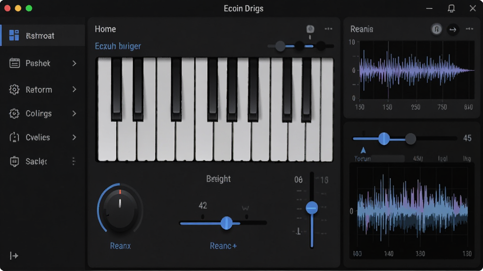483x271 pixels.
Task: Click the Reanx label under the knob
Action: pos(120,246)
